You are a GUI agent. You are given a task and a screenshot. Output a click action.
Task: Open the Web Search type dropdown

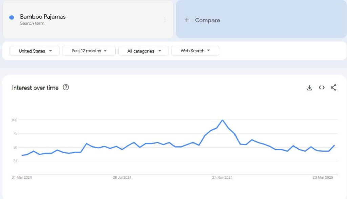point(195,51)
